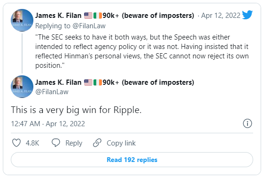Click the US flag emoji in top name
Image resolution: width=263 pixels, height=178 pixels.
point(88,16)
